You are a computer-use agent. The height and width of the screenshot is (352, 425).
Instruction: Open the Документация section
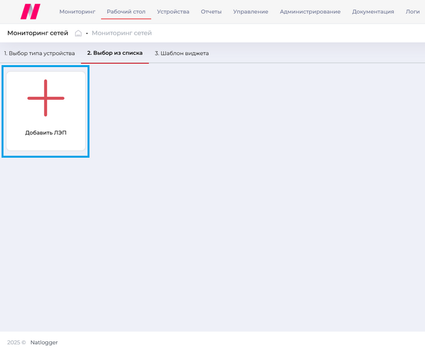coord(373,12)
